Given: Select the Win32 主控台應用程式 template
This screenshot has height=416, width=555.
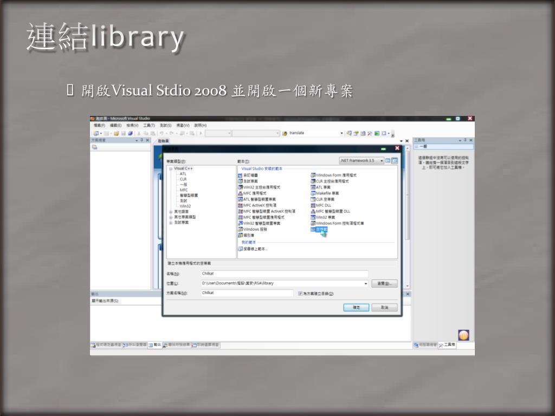Looking at the screenshot, I should [260, 187].
